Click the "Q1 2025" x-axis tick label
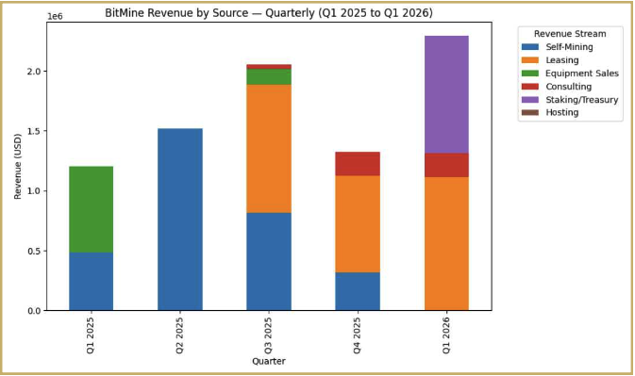The height and width of the screenshot is (376, 635). point(91,335)
